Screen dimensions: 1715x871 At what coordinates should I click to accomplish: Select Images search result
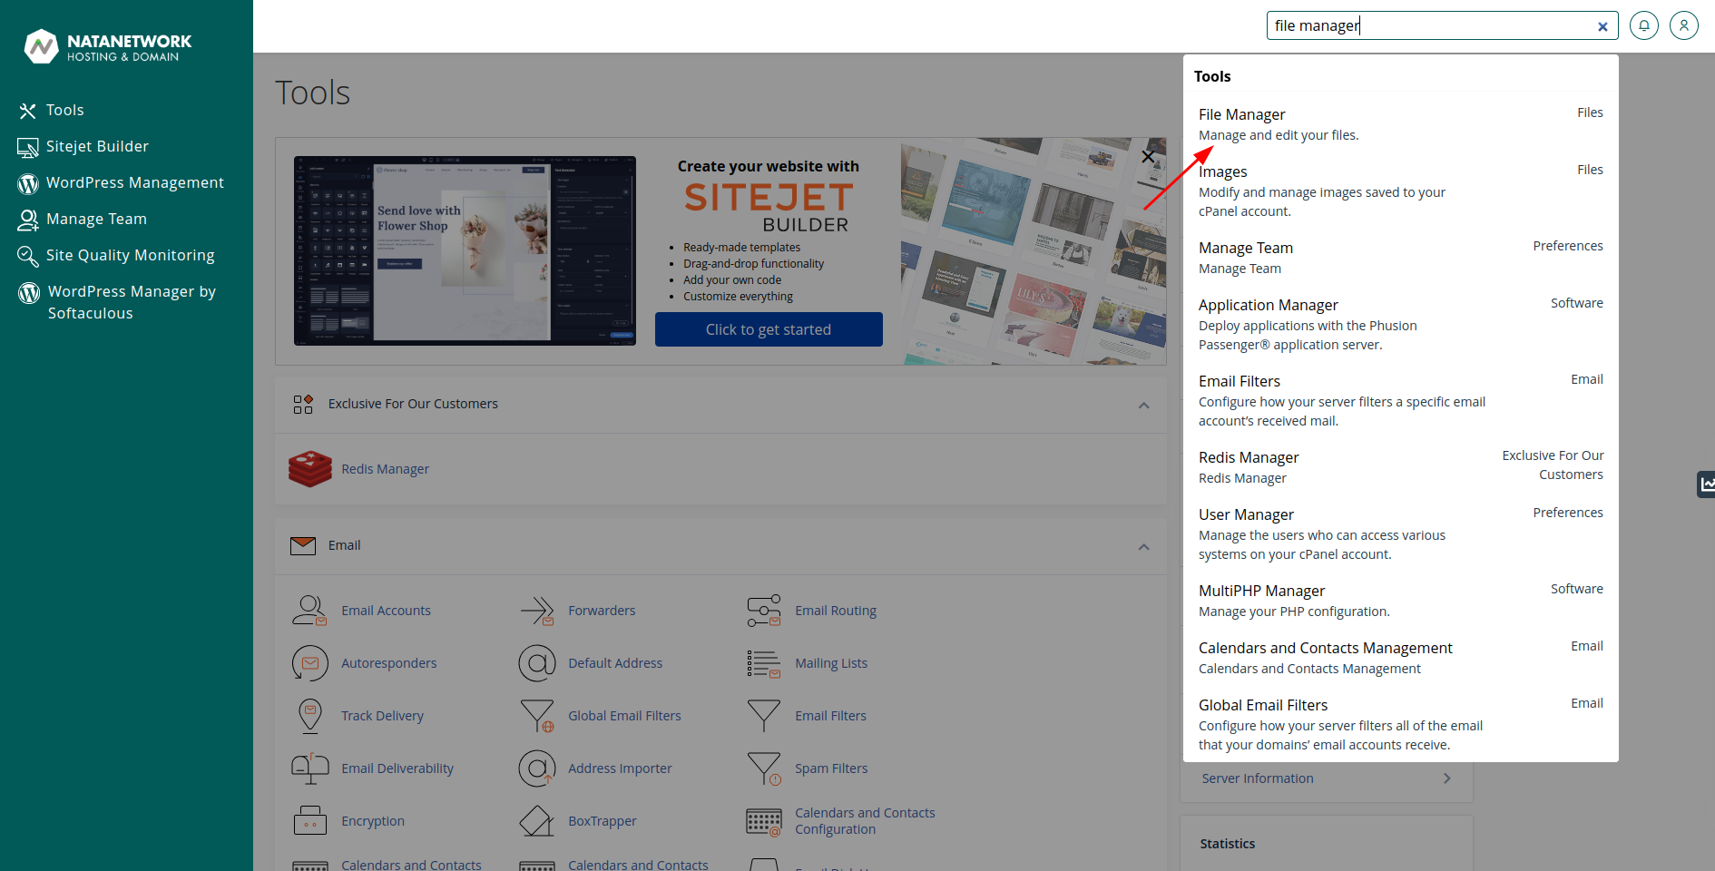tap(1401, 191)
